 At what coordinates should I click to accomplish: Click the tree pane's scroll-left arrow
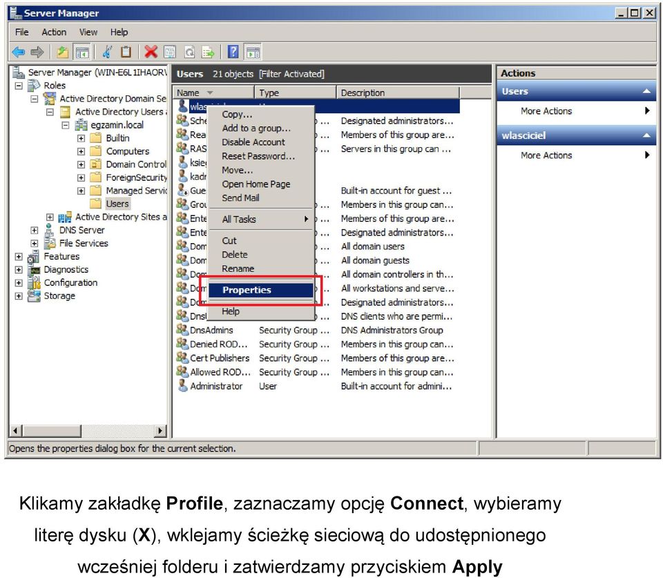click(16, 431)
